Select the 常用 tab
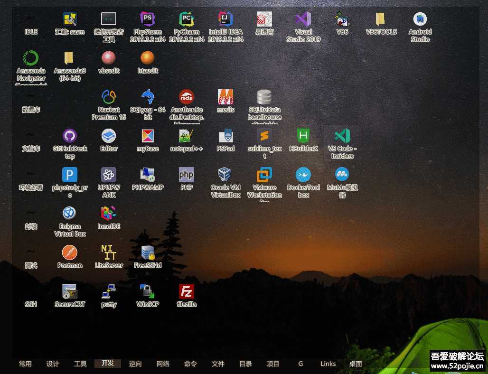The height and width of the screenshot is (374, 488). click(x=25, y=364)
